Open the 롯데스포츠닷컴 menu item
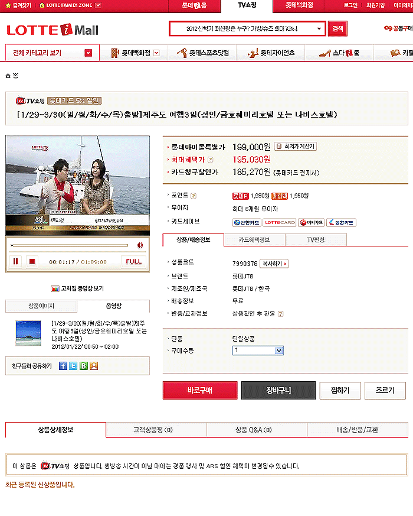This screenshot has width=413, height=516. [202, 53]
